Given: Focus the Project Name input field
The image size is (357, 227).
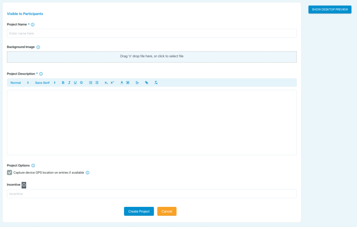Looking at the screenshot, I should click(x=152, y=33).
